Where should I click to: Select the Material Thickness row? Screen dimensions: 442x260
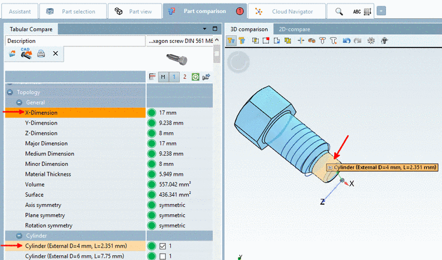75,174
